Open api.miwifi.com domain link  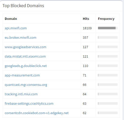click(x=16, y=28)
